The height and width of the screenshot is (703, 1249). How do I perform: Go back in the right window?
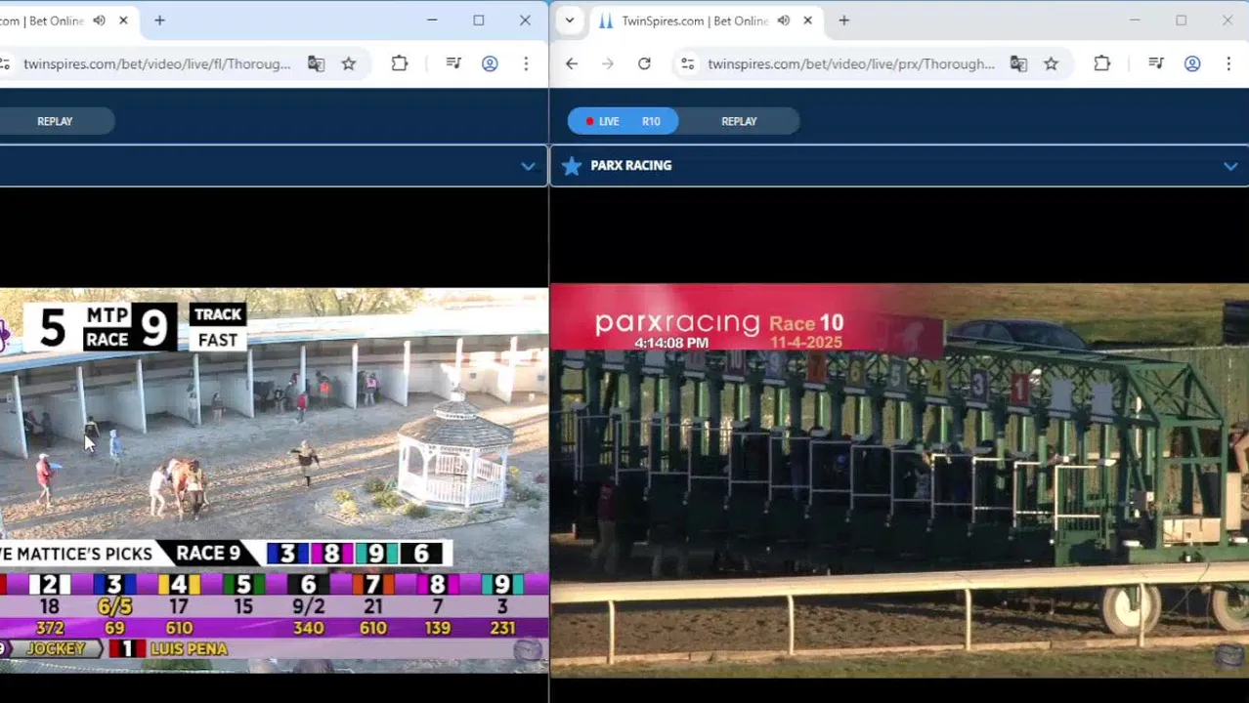pos(572,63)
